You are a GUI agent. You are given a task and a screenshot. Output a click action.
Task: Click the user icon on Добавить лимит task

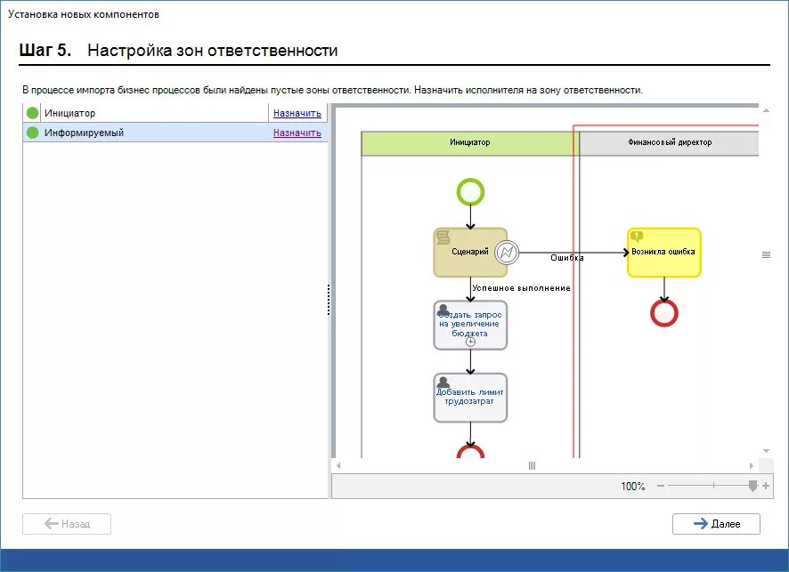(x=443, y=382)
